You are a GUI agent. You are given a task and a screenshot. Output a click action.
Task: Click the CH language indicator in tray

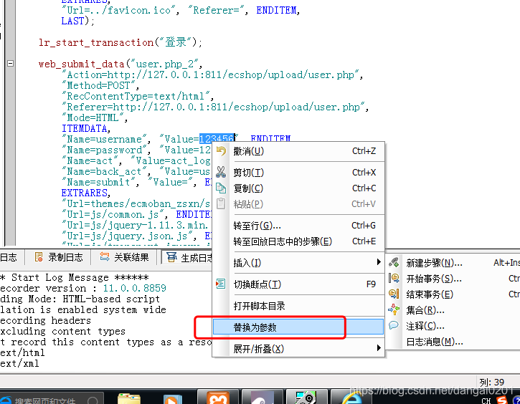point(486,400)
